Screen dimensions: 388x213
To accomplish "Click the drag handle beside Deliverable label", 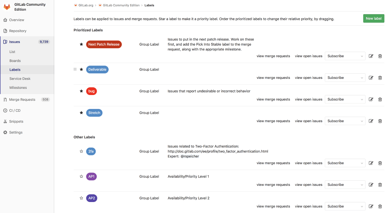I will [75, 69].
